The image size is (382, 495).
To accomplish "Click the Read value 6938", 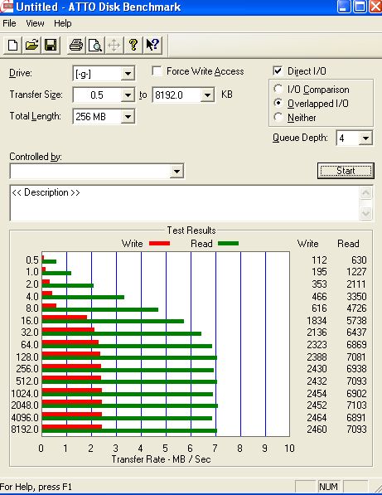I will tap(356, 369).
